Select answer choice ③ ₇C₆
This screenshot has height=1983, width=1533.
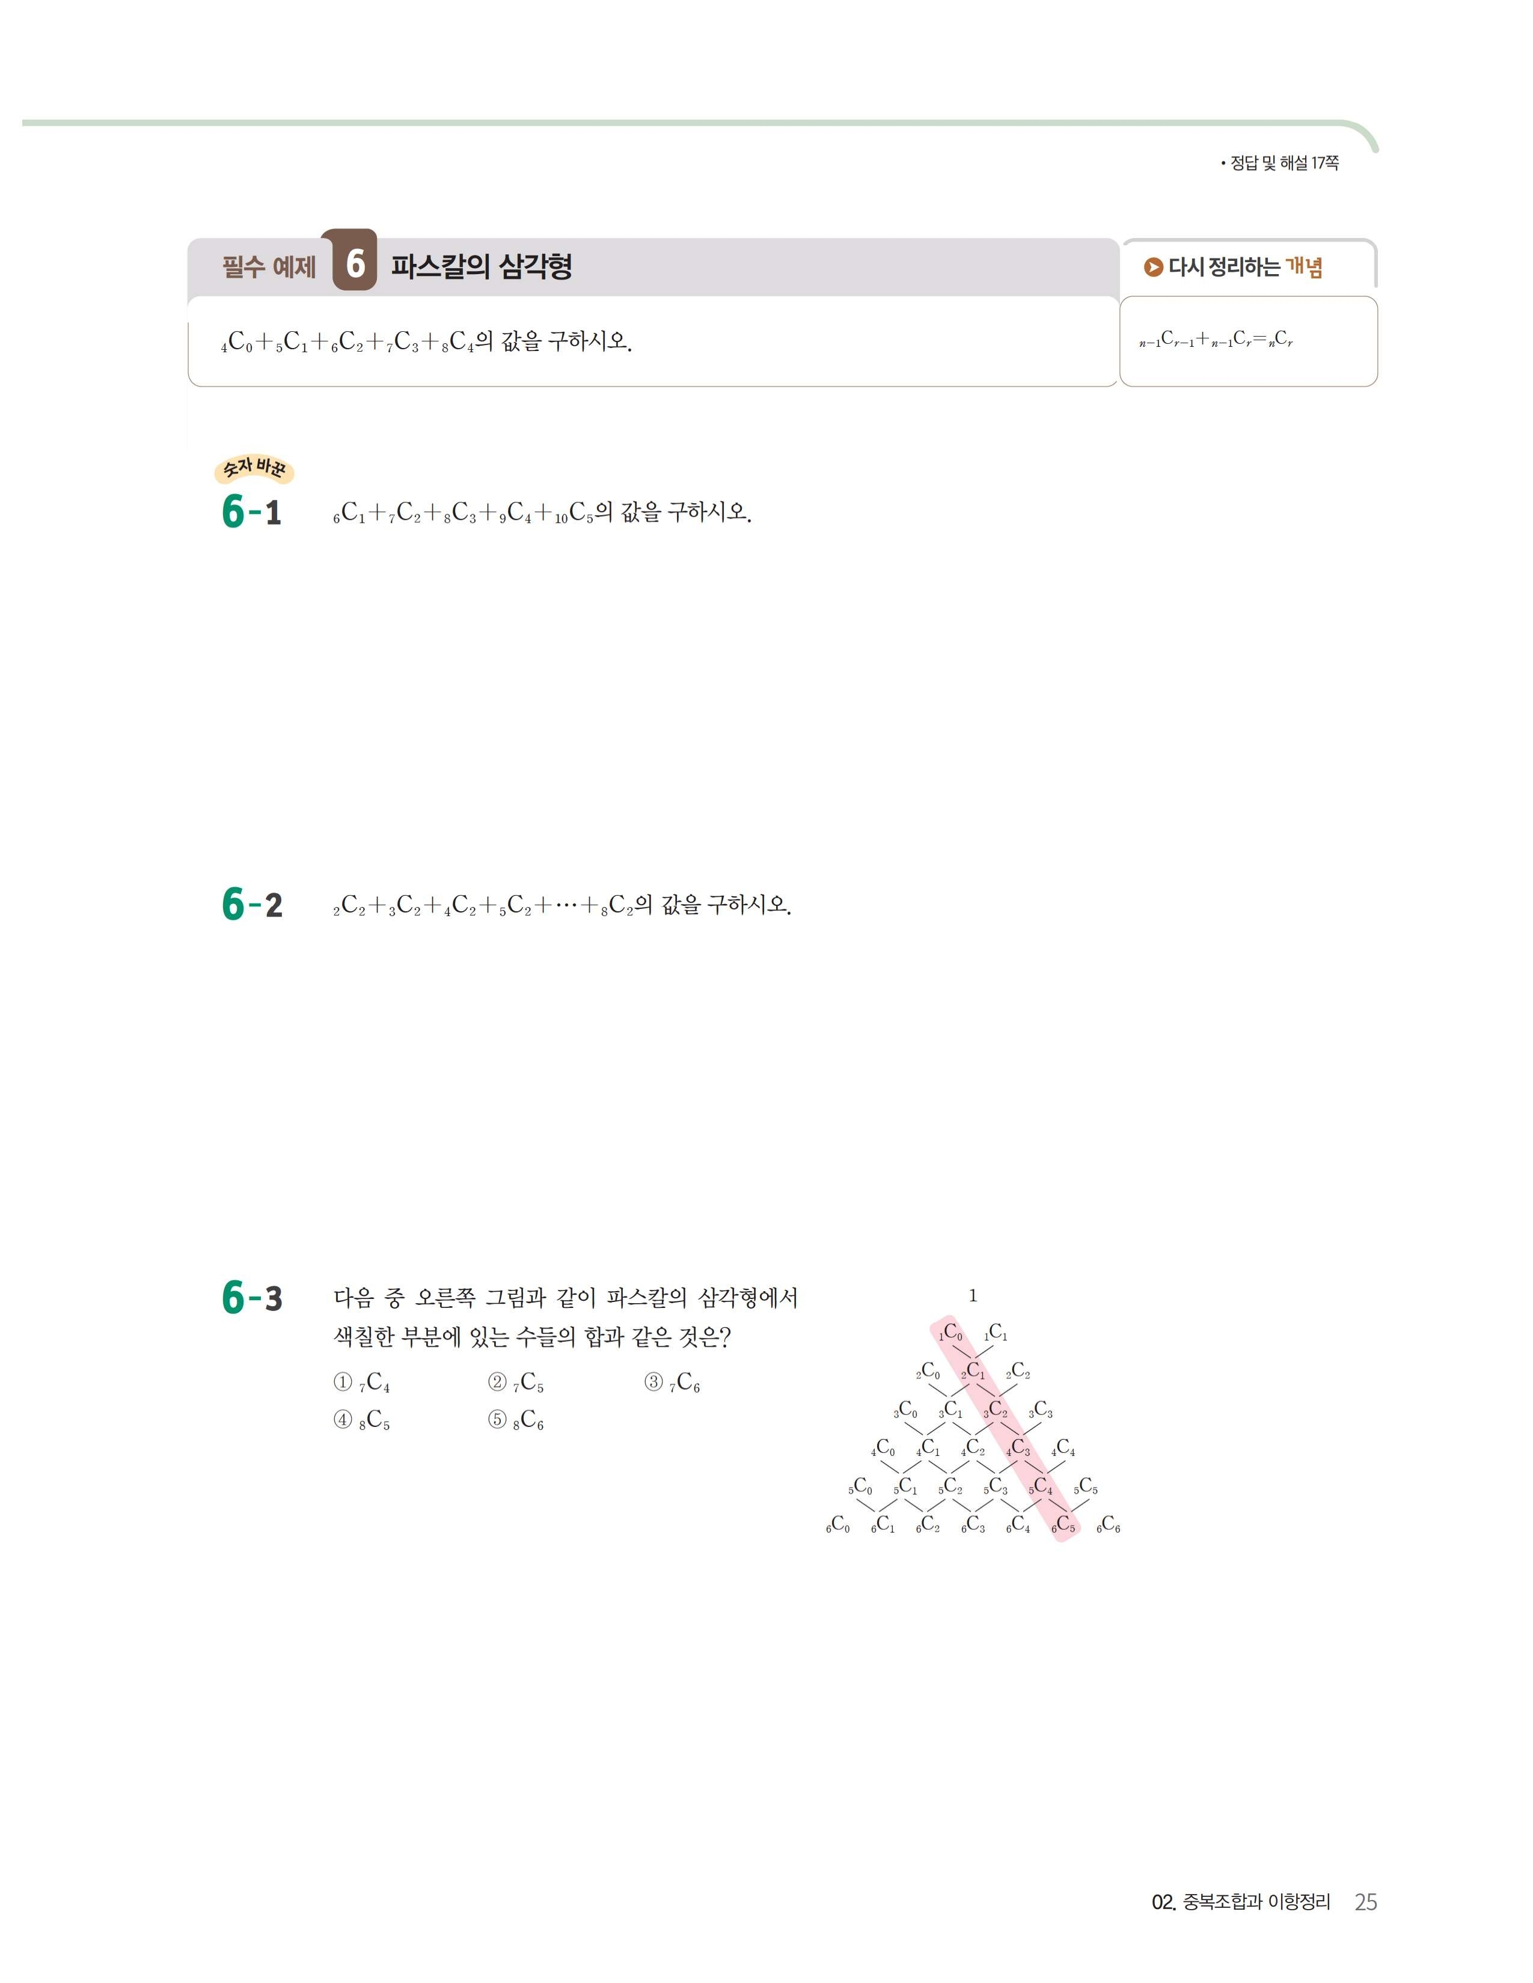[x=672, y=1382]
